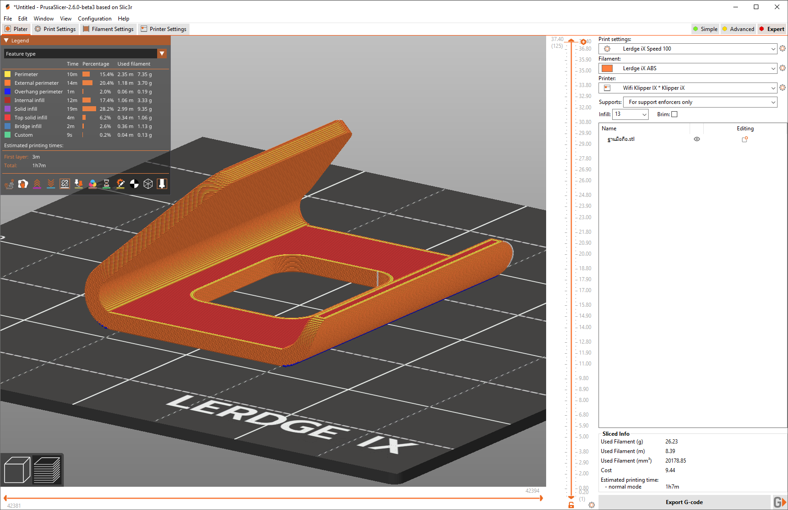Toggle Tool marker arrow icon

tap(162, 184)
